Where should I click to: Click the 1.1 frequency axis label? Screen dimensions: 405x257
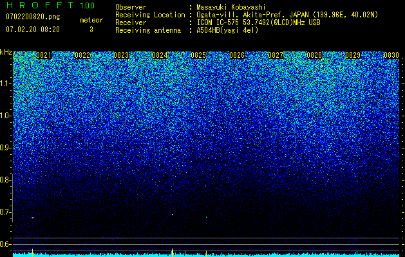5,84
